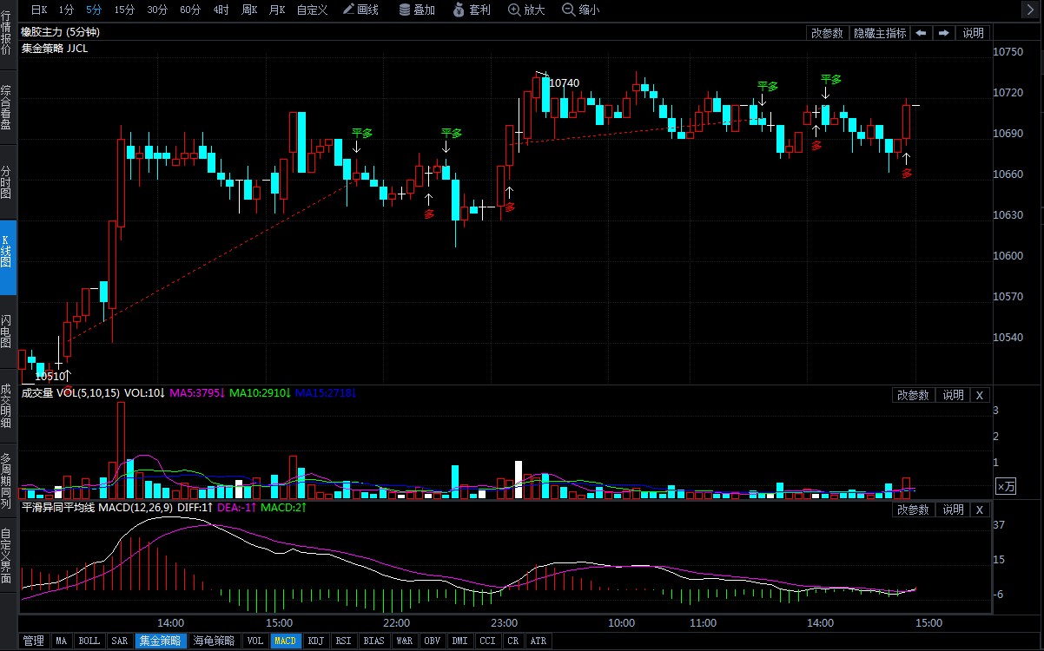Click 改参数 for the main chart
Image resolution: width=1044 pixels, height=651 pixels.
click(x=827, y=33)
